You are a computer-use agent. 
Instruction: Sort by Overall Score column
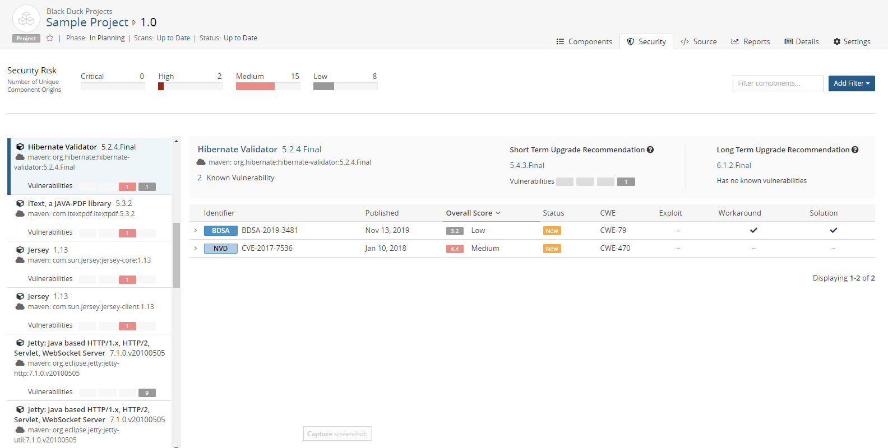(x=473, y=213)
